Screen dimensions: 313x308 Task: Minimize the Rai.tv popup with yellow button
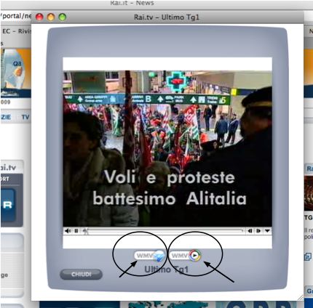(51, 17)
